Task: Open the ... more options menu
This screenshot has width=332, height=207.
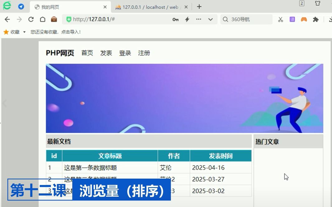Action: 198,19
